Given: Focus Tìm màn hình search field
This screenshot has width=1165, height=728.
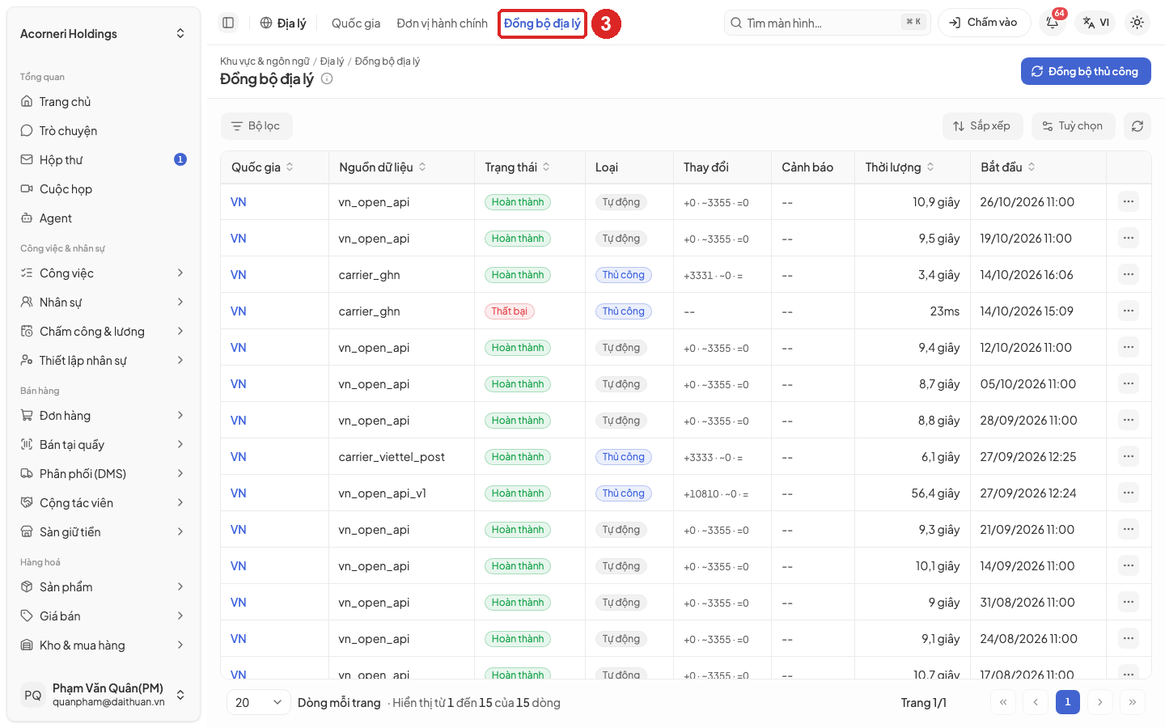Looking at the screenshot, I should point(827,23).
